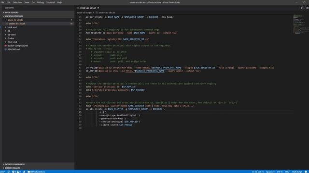309x173 pixels.
Task: Open the Terminal menu
Action: [x=50, y=2]
